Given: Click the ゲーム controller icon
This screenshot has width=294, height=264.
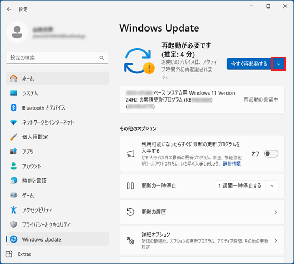Looking at the screenshot, I should pos(13,195).
